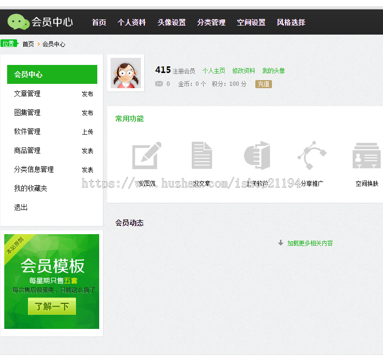Viewport: 383px width, 364px height.
Task: Click the 充值 (recharge) button
Action: pos(263,84)
